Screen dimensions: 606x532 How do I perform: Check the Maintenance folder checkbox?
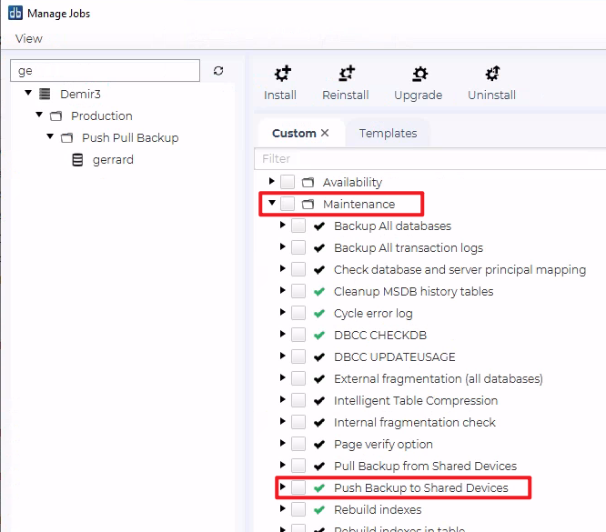[288, 204]
